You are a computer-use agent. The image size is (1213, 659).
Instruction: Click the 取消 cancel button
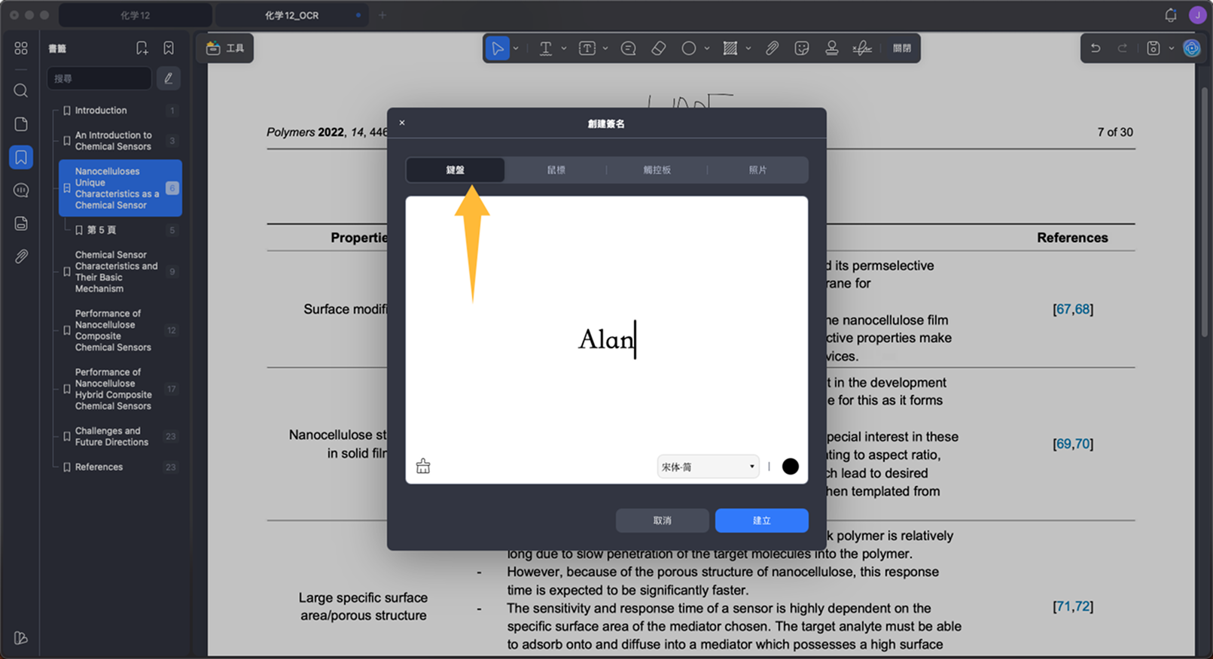662,521
